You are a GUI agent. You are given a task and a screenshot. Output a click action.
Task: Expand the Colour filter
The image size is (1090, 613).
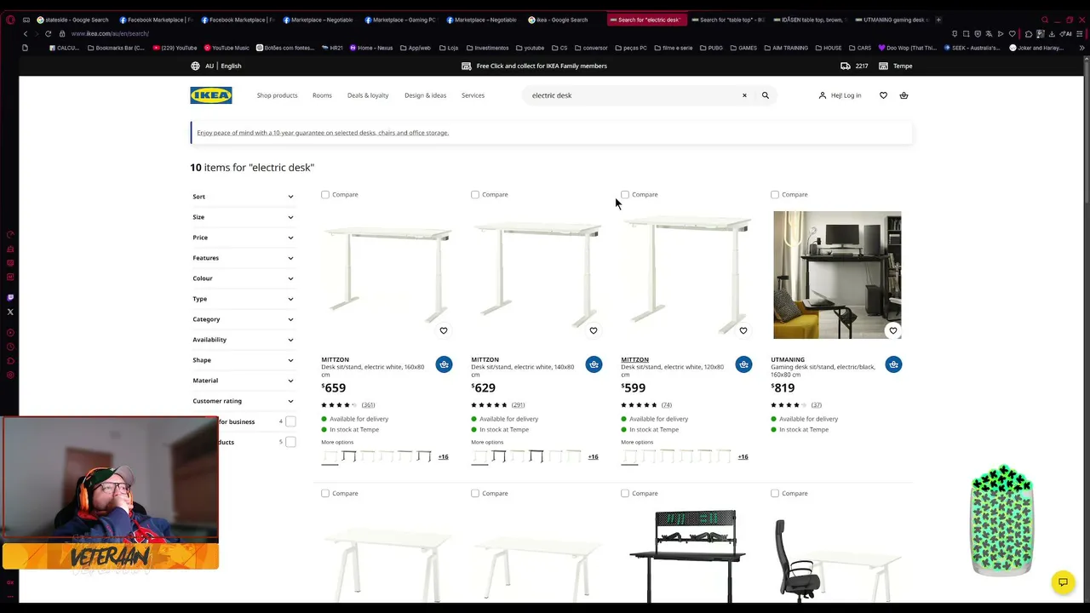[x=243, y=278]
